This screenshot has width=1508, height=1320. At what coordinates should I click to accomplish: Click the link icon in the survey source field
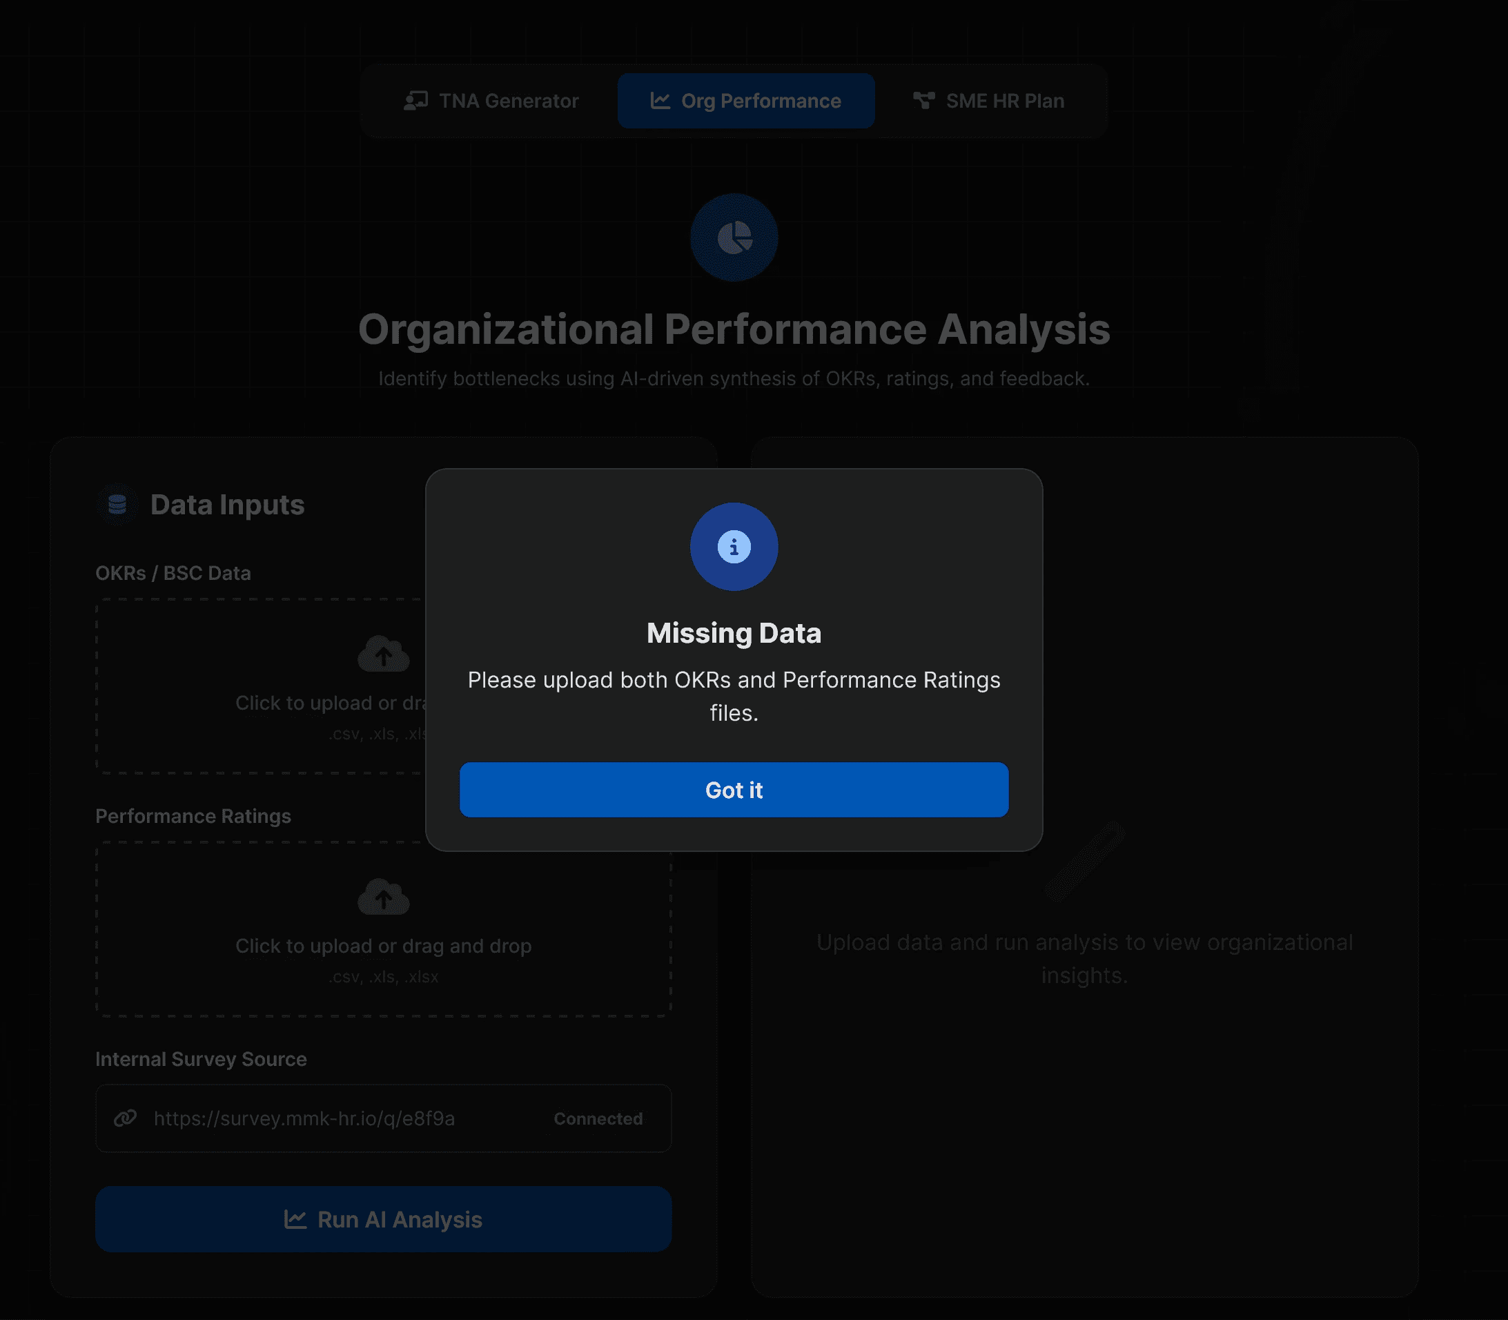tap(125, 1118)
